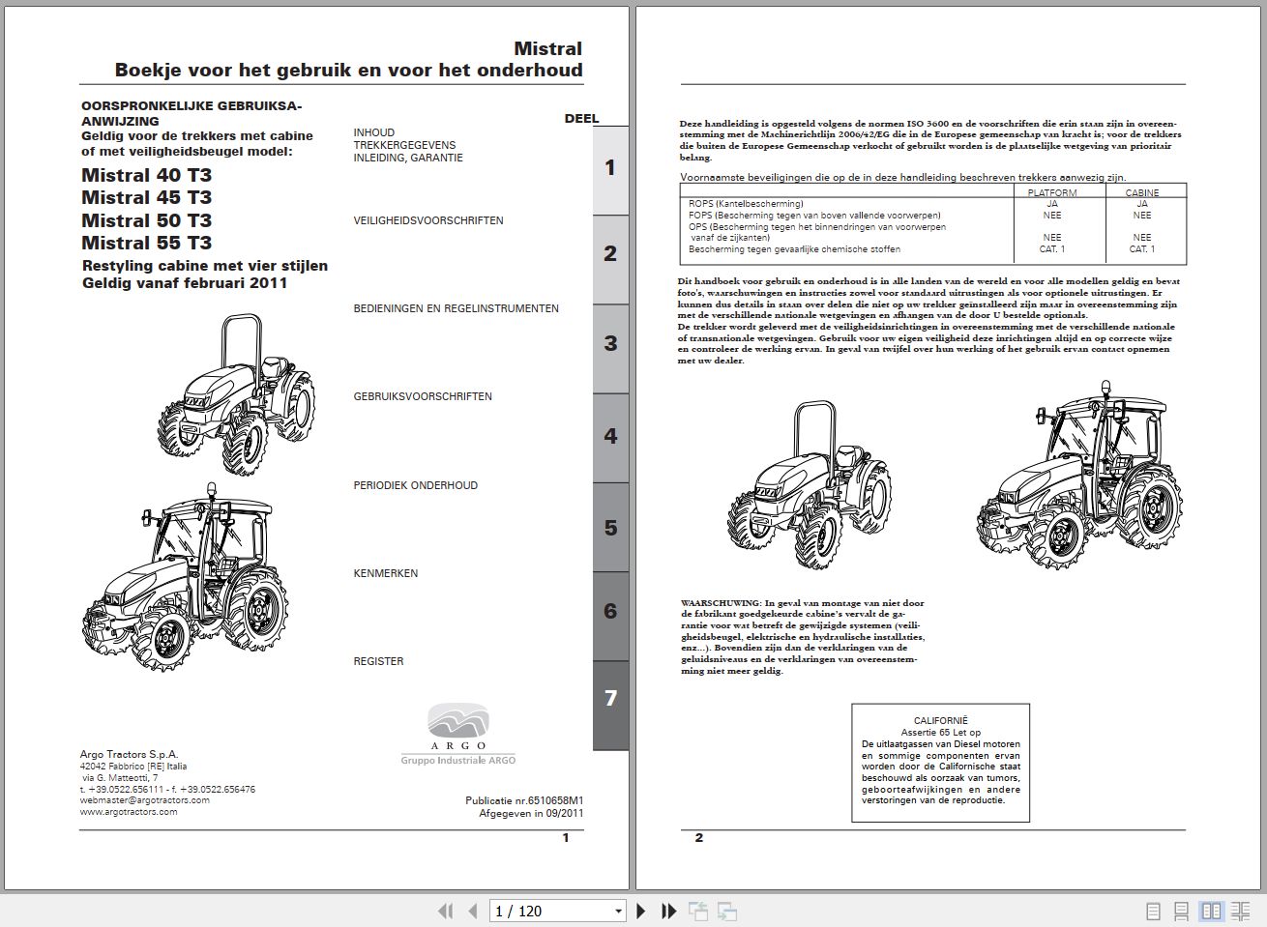
Task: Click 'Geldig vanaf februari 2011' text
Action: point(185,283)
